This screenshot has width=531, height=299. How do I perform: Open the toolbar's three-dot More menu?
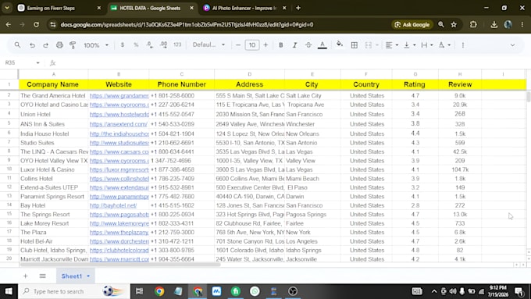click(x=463, y=45)
